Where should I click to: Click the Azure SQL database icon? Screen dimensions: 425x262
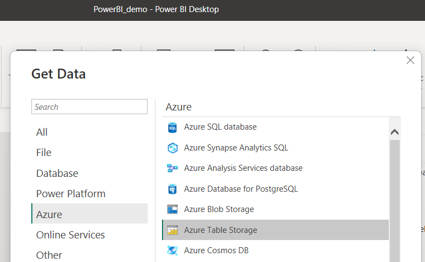pos(172,127)
